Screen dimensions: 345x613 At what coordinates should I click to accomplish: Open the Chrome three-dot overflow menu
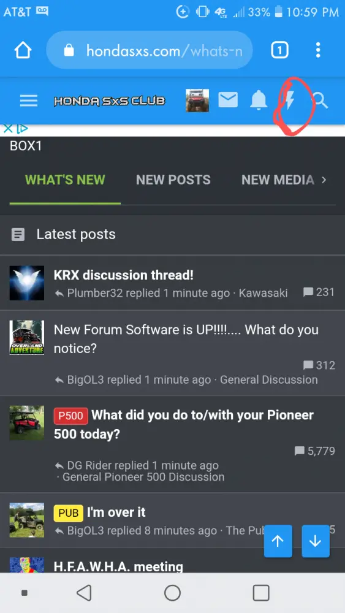(318, 50)
